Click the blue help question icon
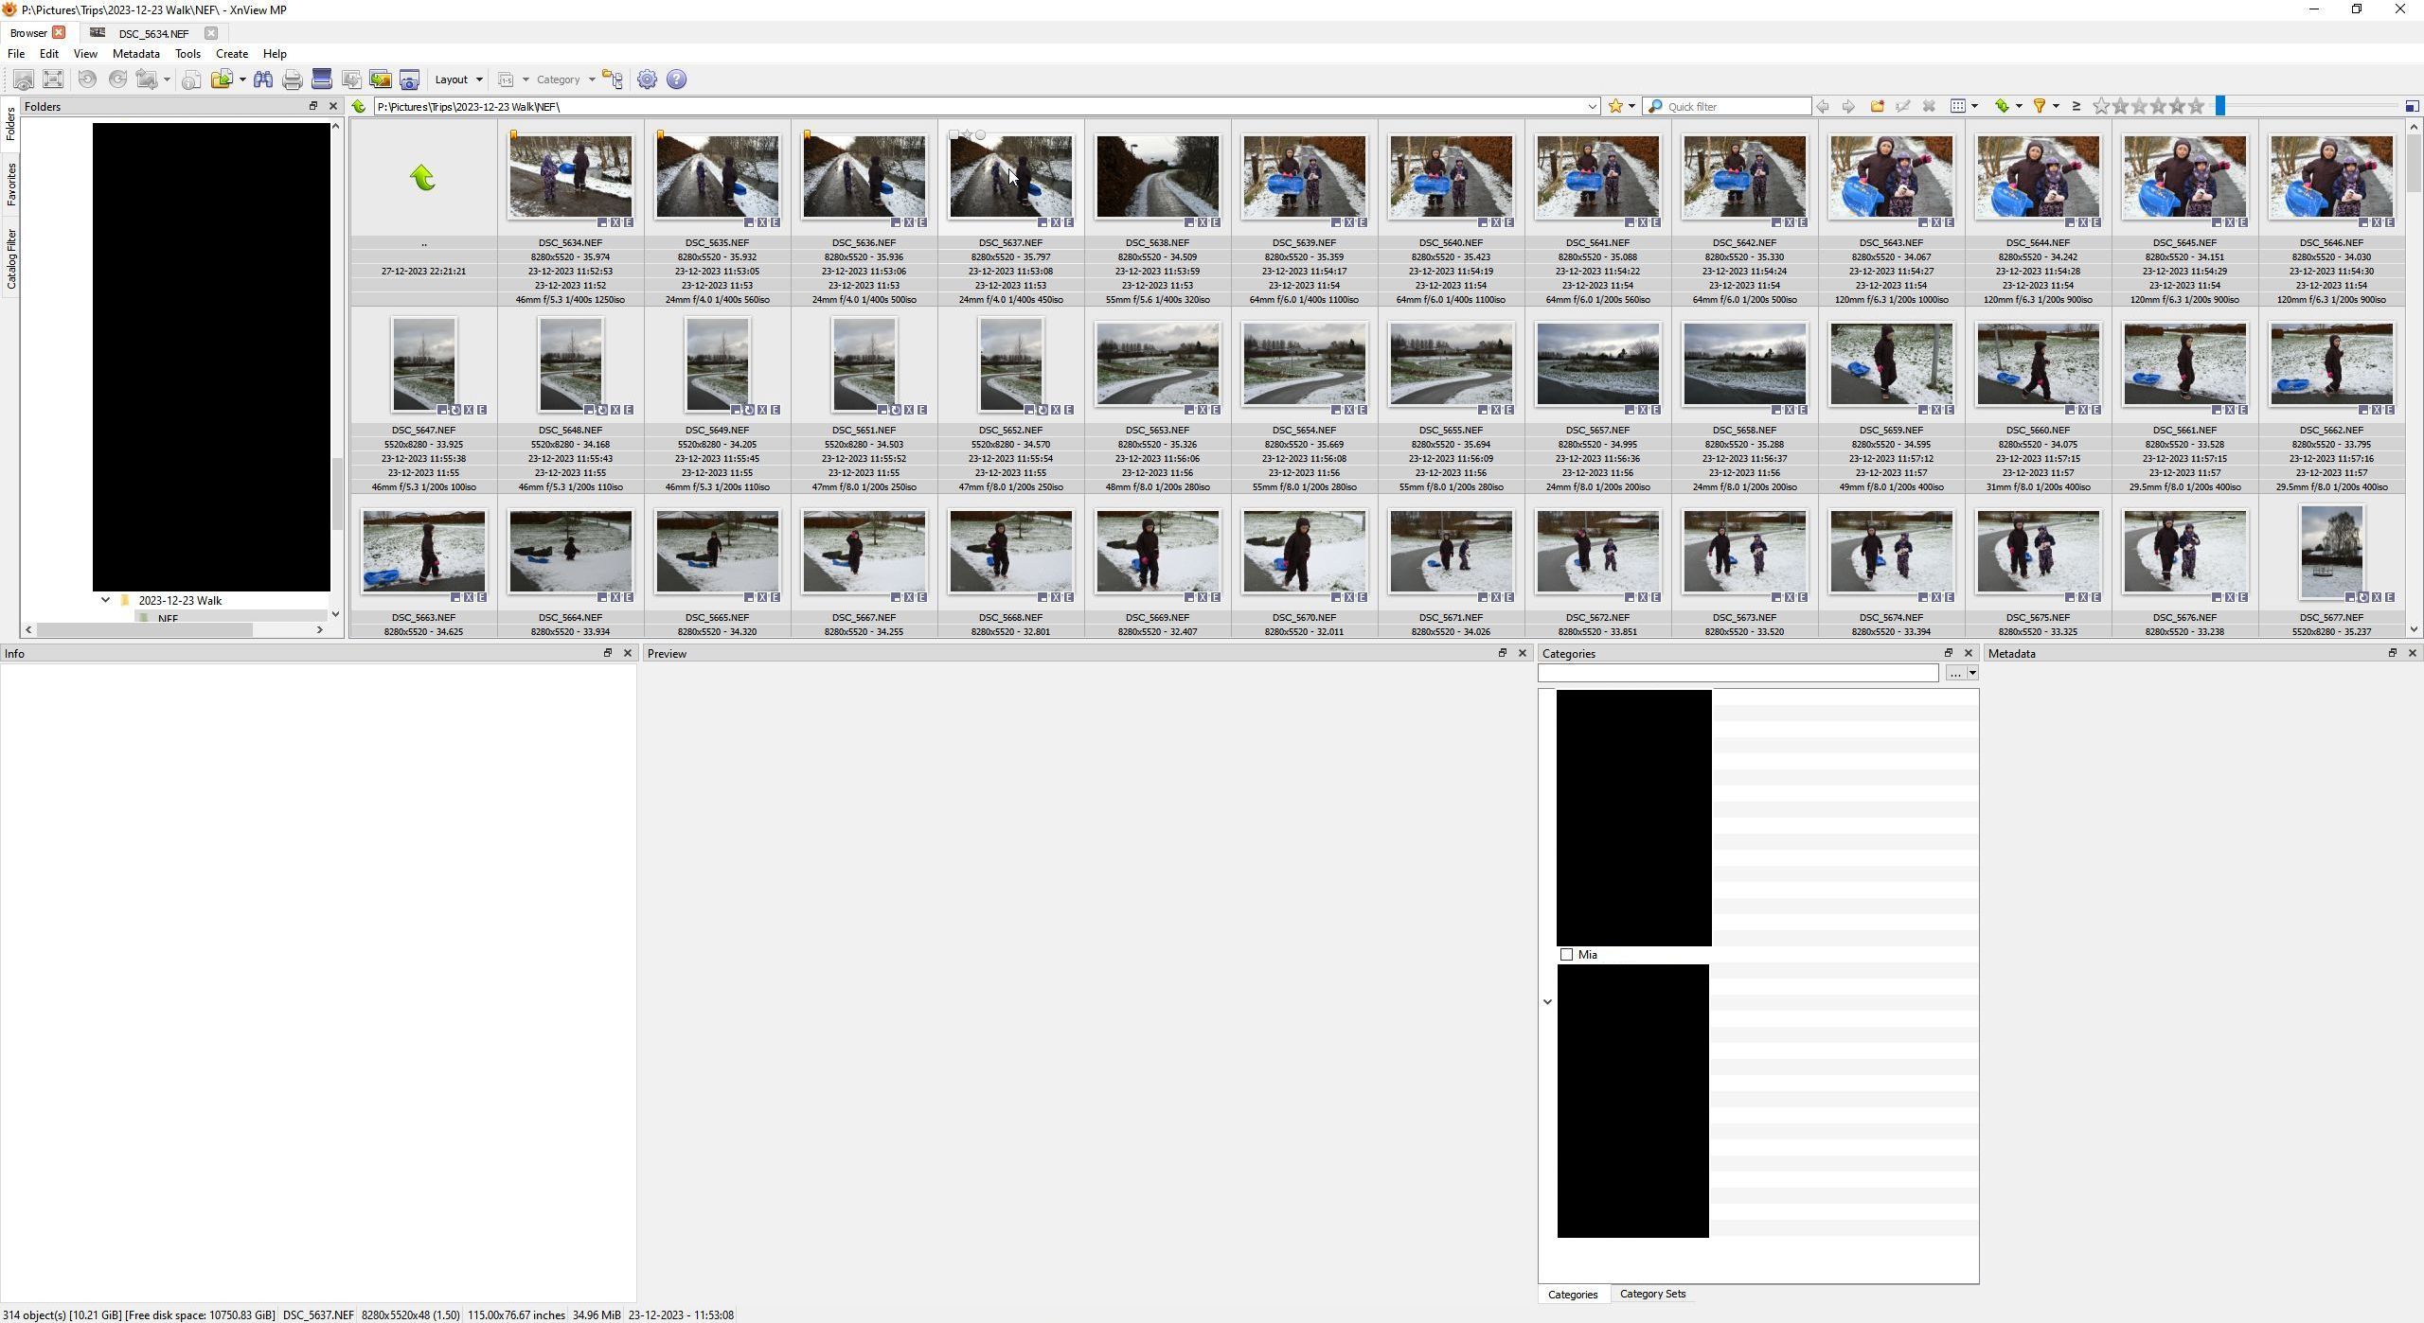 [676, 79]
